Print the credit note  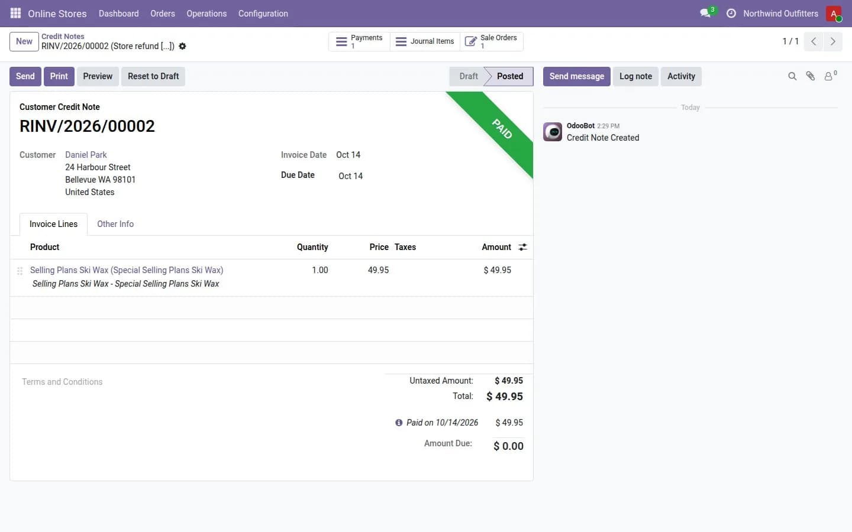59,76
